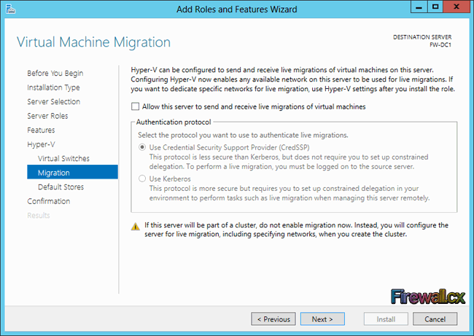
Task: Select the highlighted Migration step
Action: tap(72, 172)
